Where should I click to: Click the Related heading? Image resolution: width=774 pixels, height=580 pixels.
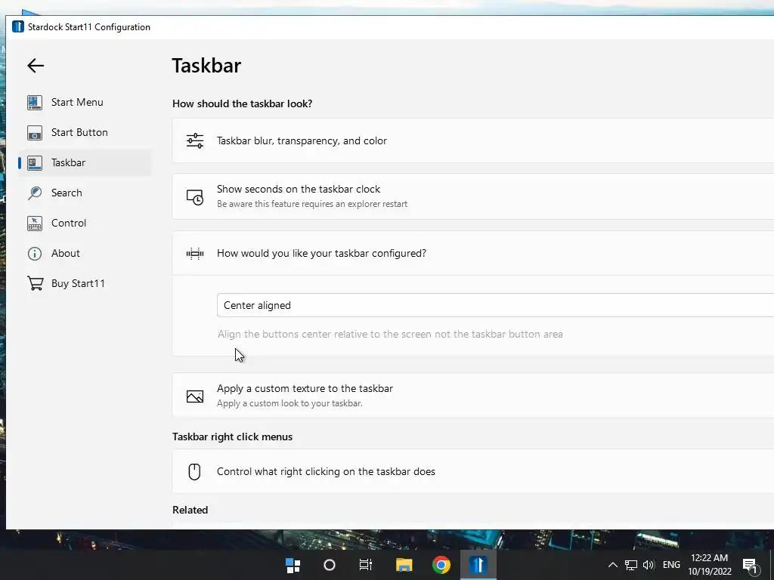[190, 510]
